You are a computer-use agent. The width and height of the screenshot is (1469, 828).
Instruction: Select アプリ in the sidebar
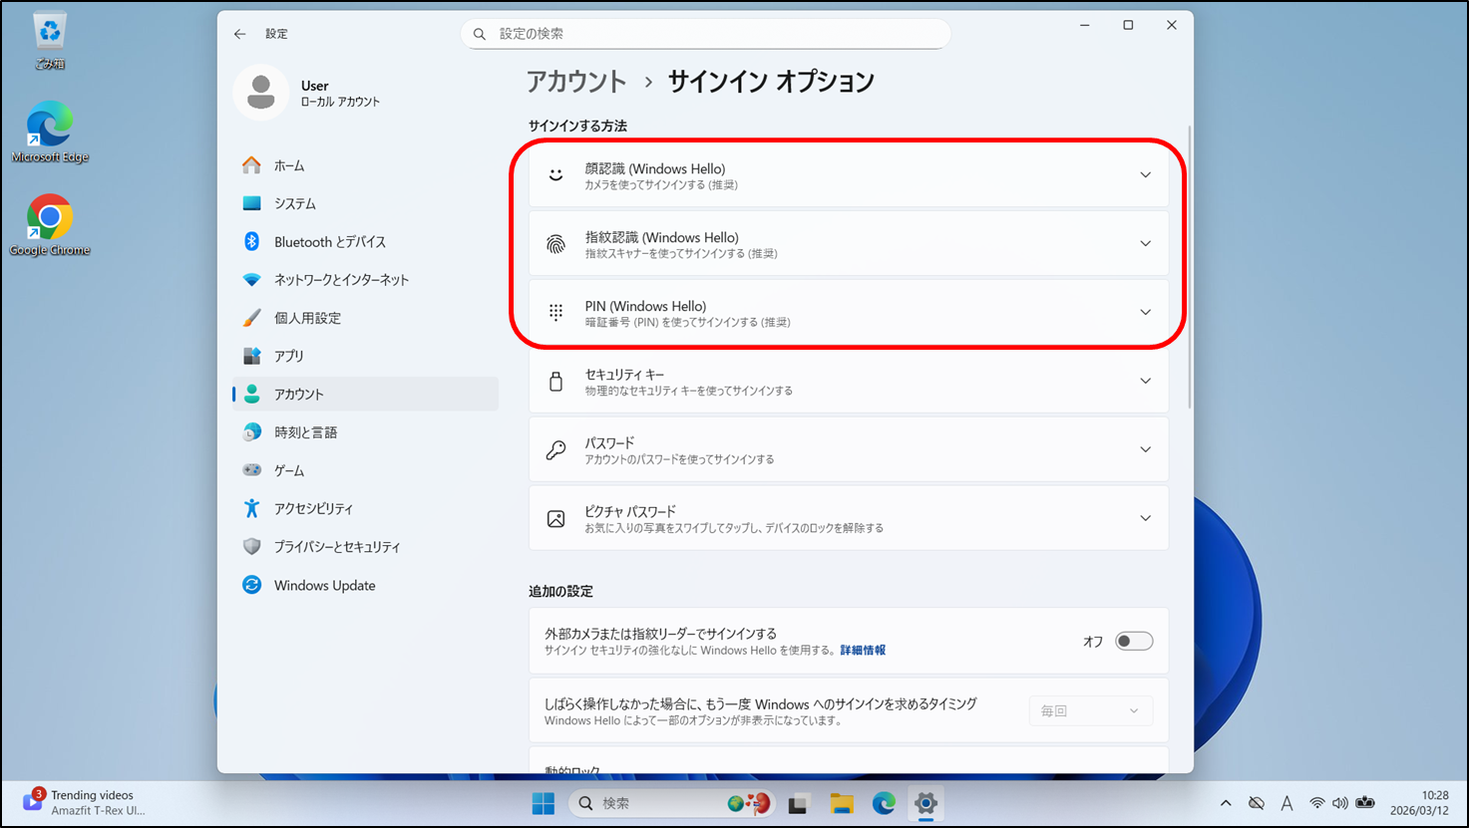[x=365, y=356]
